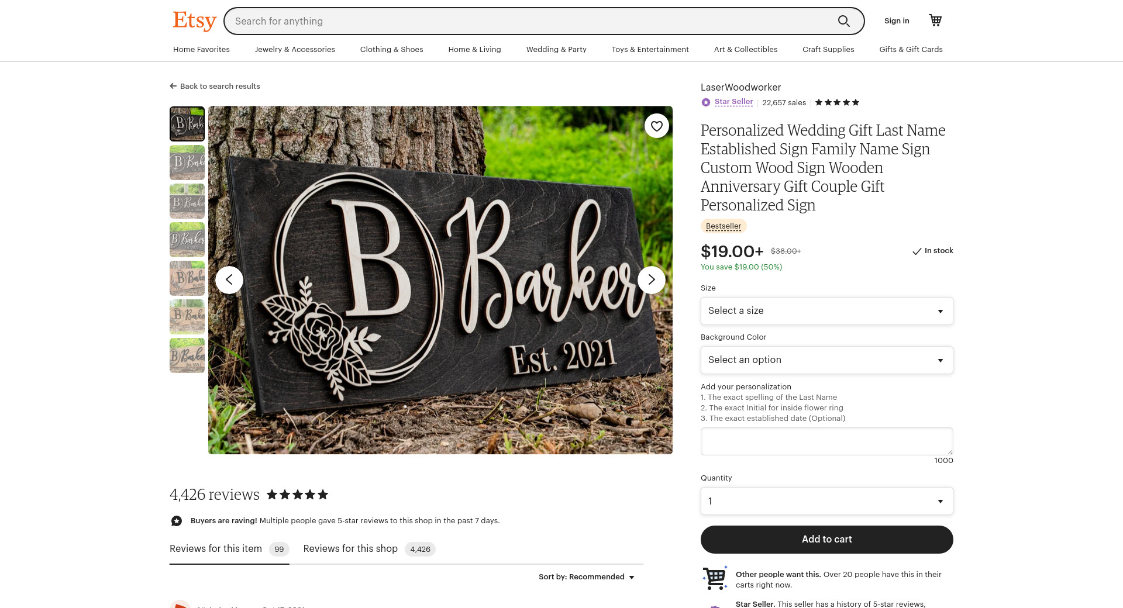Click the Sign in link

(897, 21)
